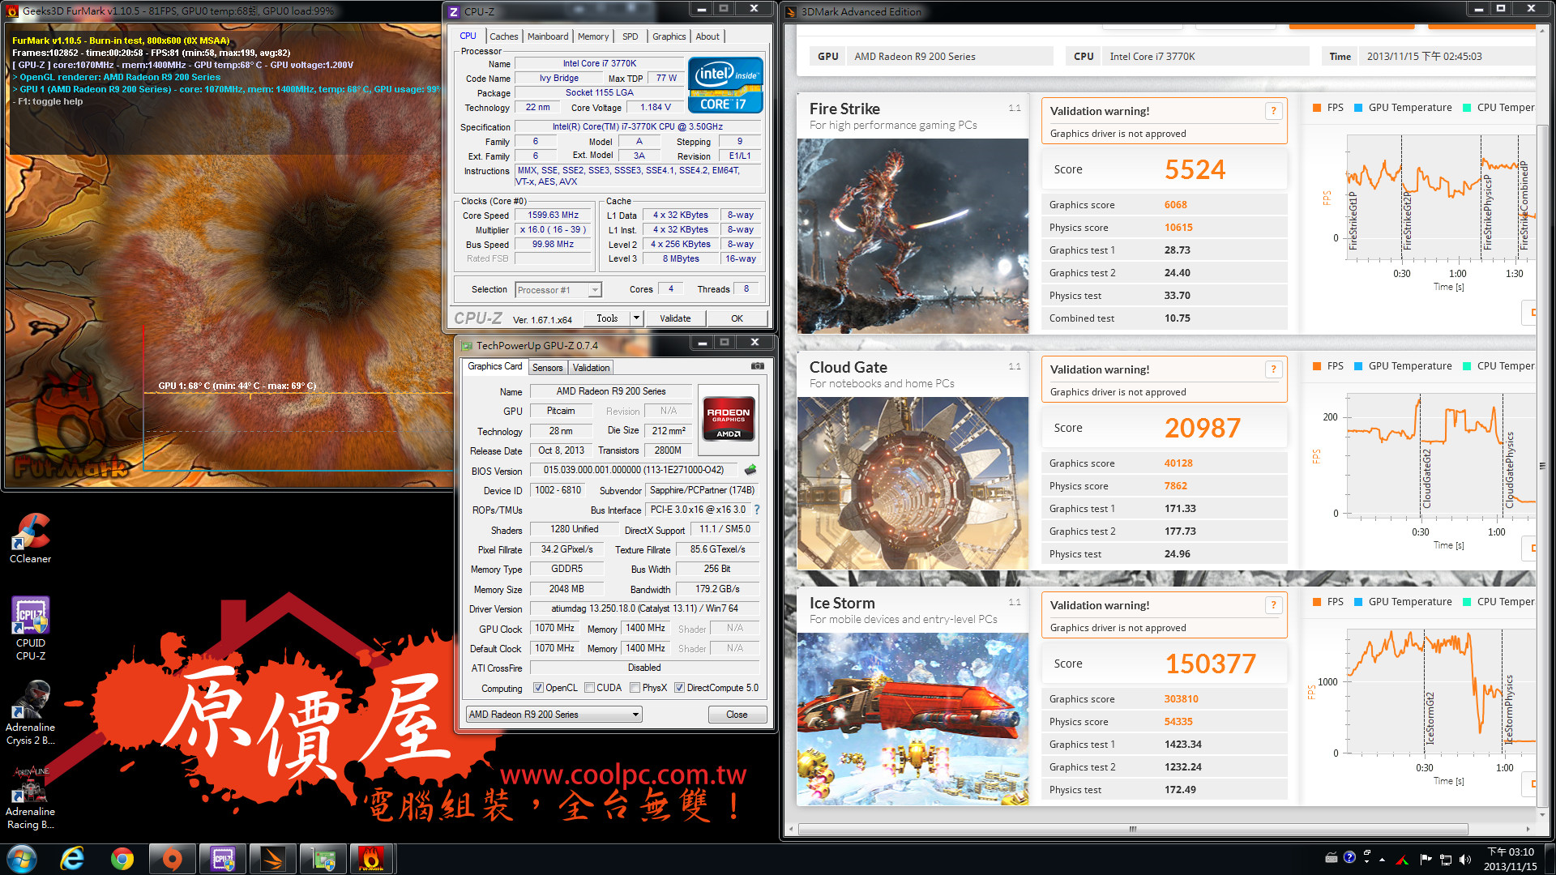Click the taskbar clock showing 03:10
The width and height of the screenshot is (1556, 875).
(1510, 859)
